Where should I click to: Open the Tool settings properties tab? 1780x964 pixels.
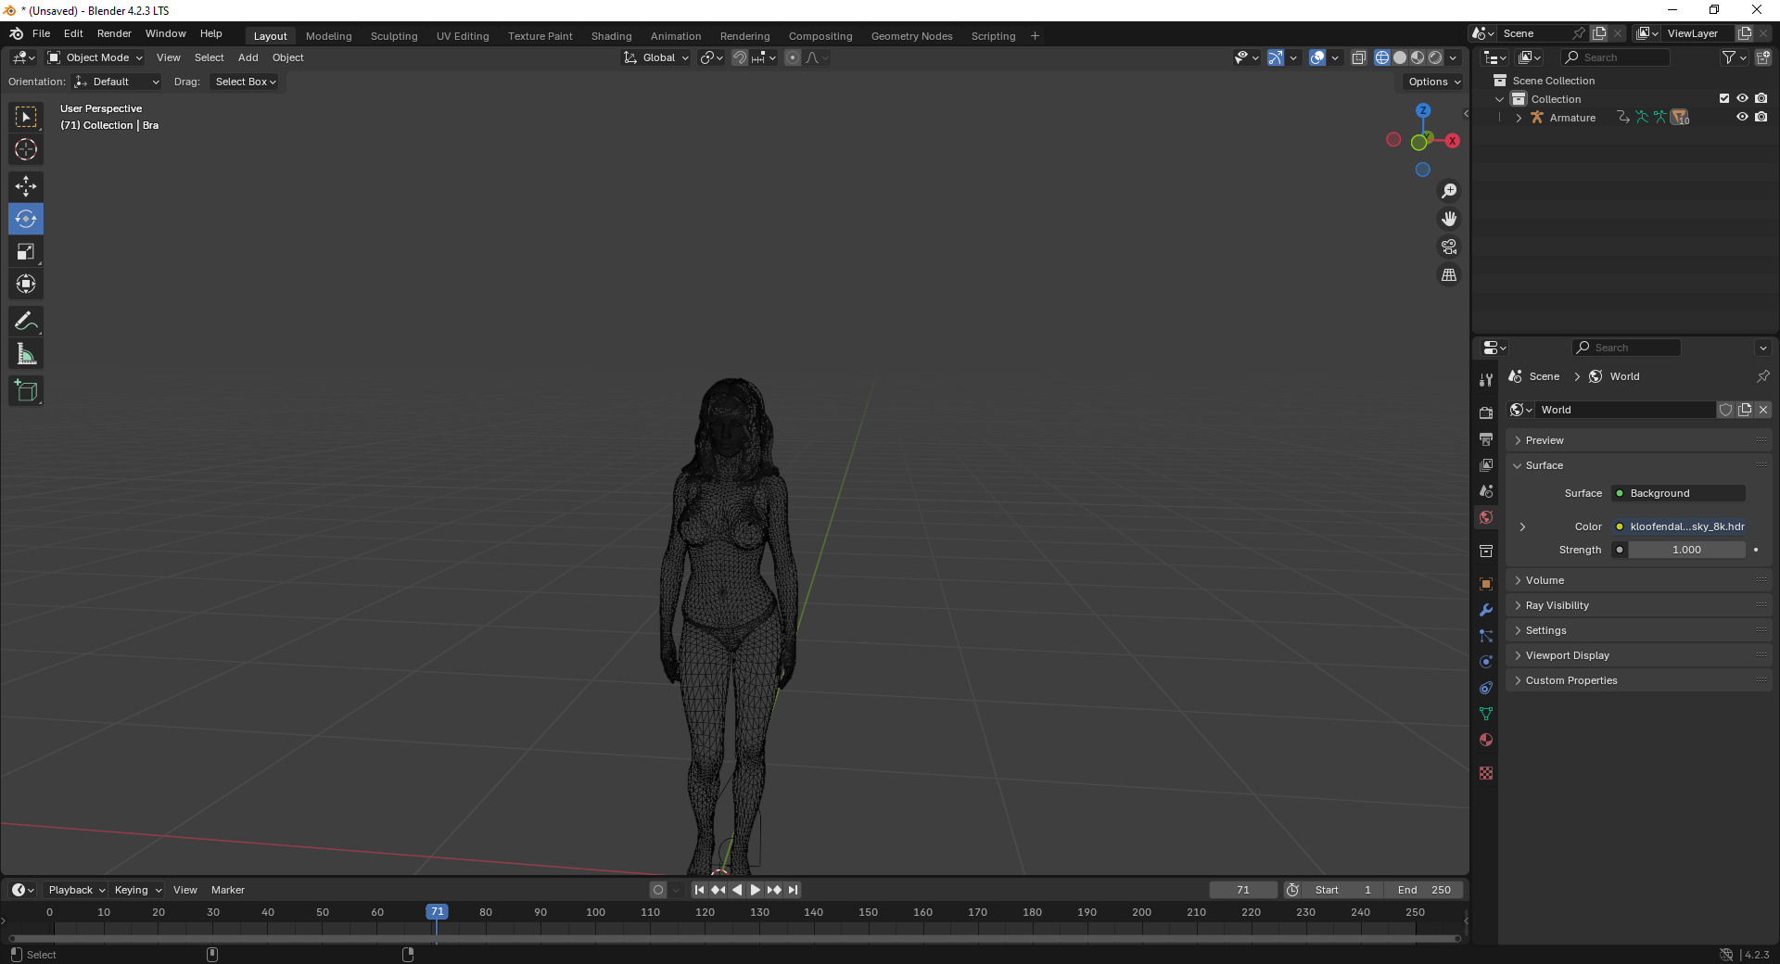pos(1486,379)
